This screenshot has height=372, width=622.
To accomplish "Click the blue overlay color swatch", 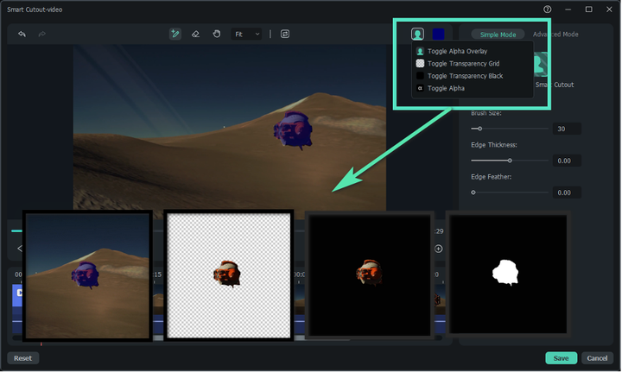I will 439,35.
